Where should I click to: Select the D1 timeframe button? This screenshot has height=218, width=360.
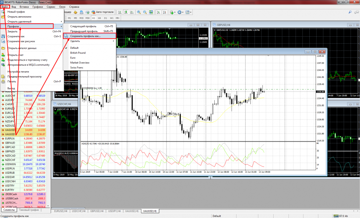(105, 18)
